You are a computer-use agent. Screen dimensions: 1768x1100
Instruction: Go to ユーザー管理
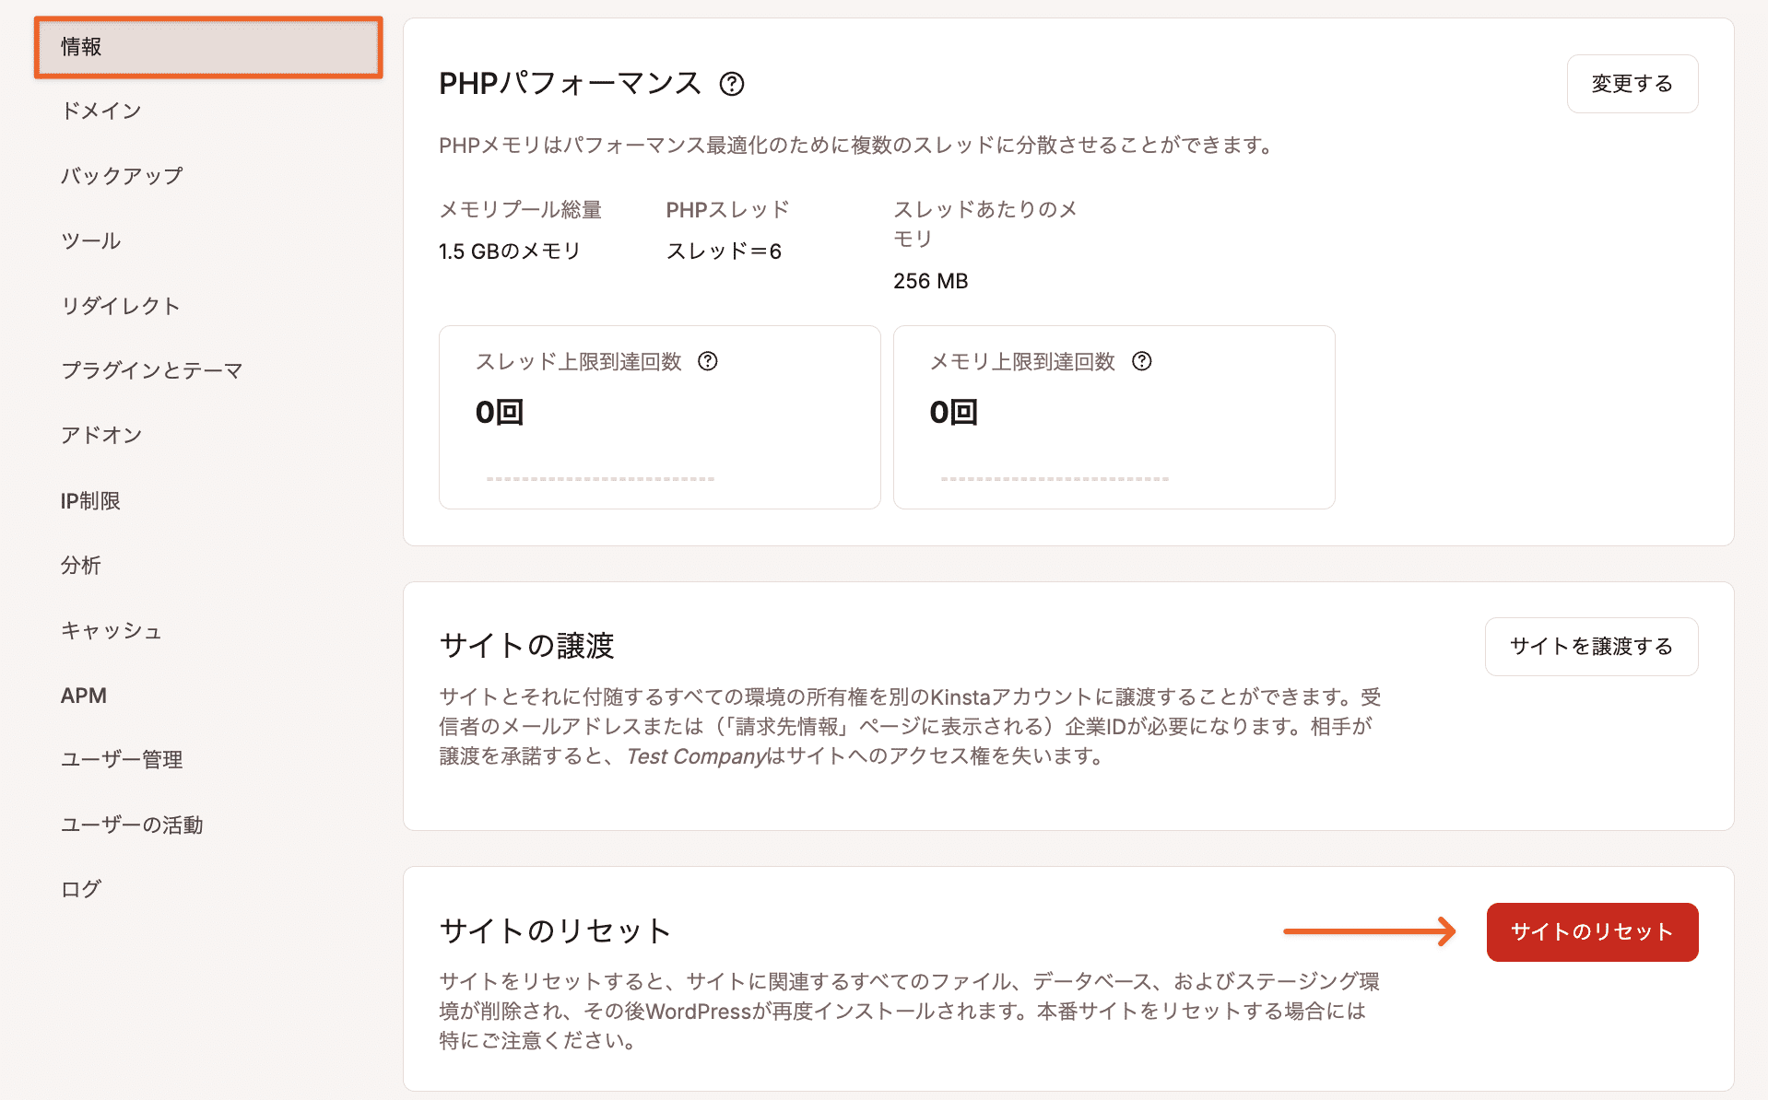pyautogui.click(x=121, y=760)
